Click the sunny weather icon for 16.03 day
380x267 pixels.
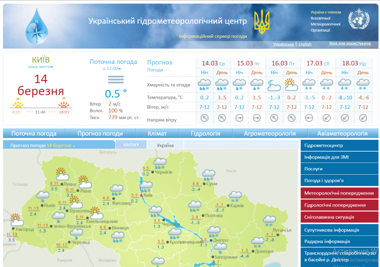[x=291, y=84]
